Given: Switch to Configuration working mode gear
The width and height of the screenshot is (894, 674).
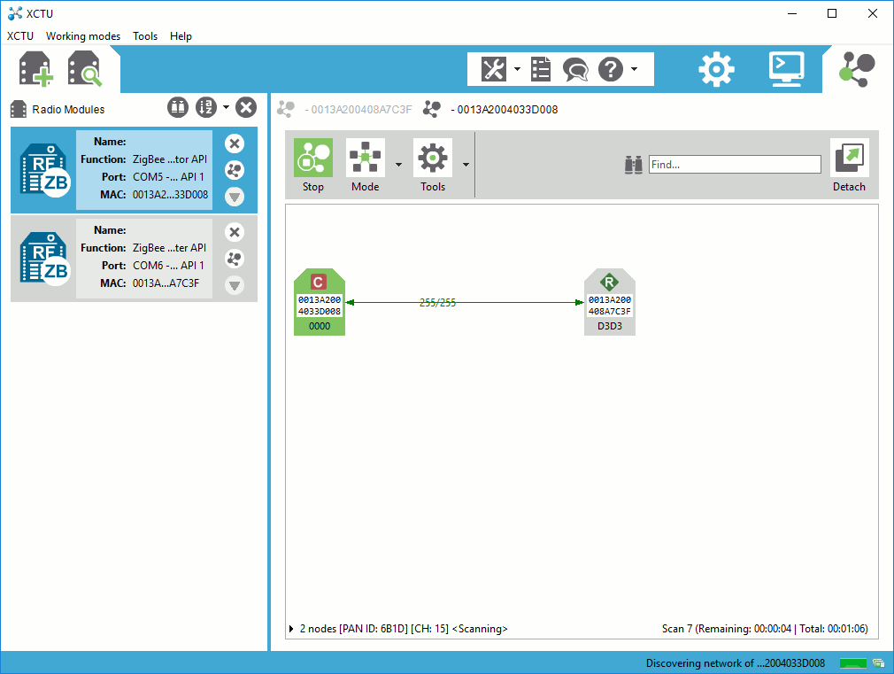Looking at the screenshot, I should point(717,69).
